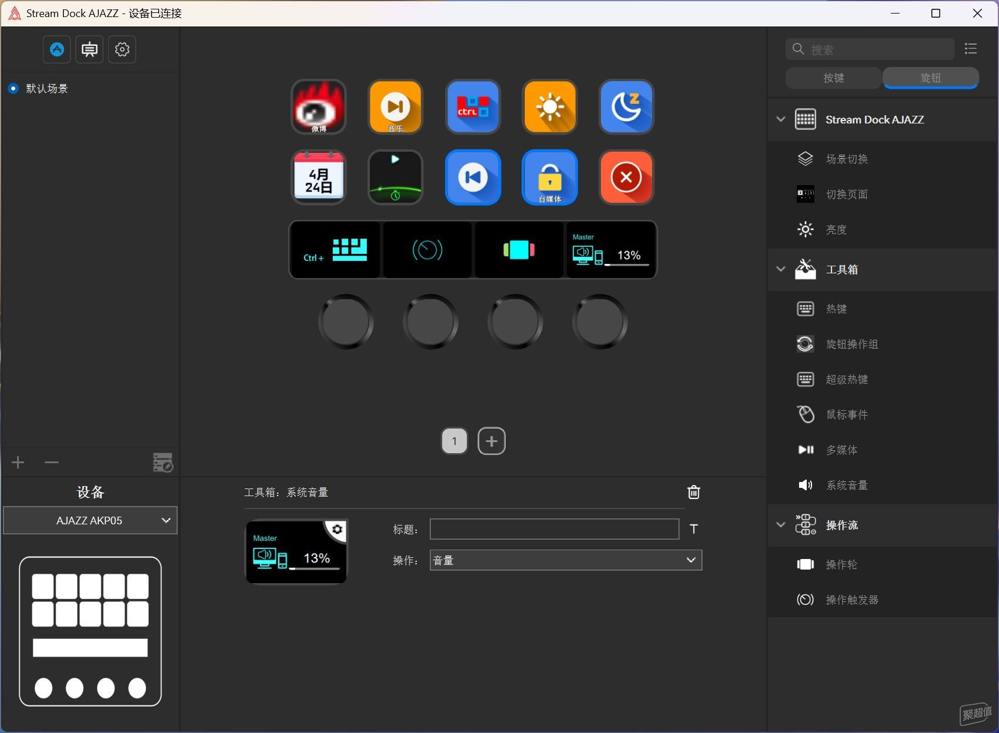Open the app store icon top-left
This screenshot has height=733, width=999.
[x=57, y=49]
